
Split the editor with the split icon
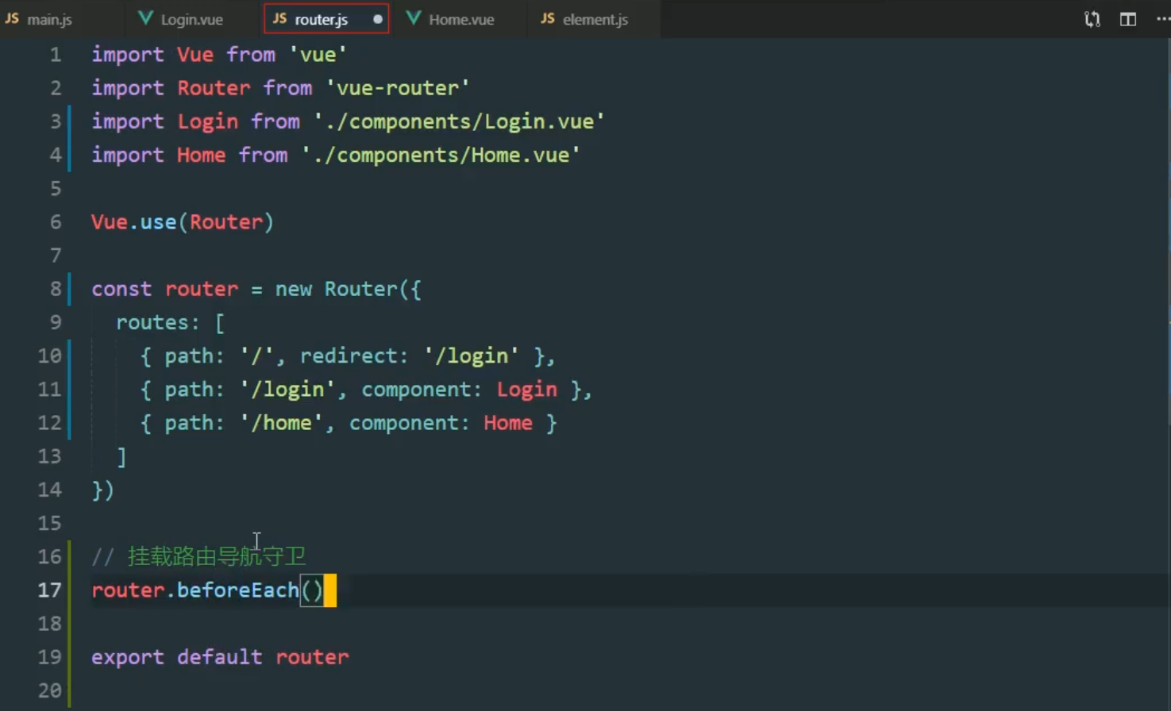[1128, 19]
